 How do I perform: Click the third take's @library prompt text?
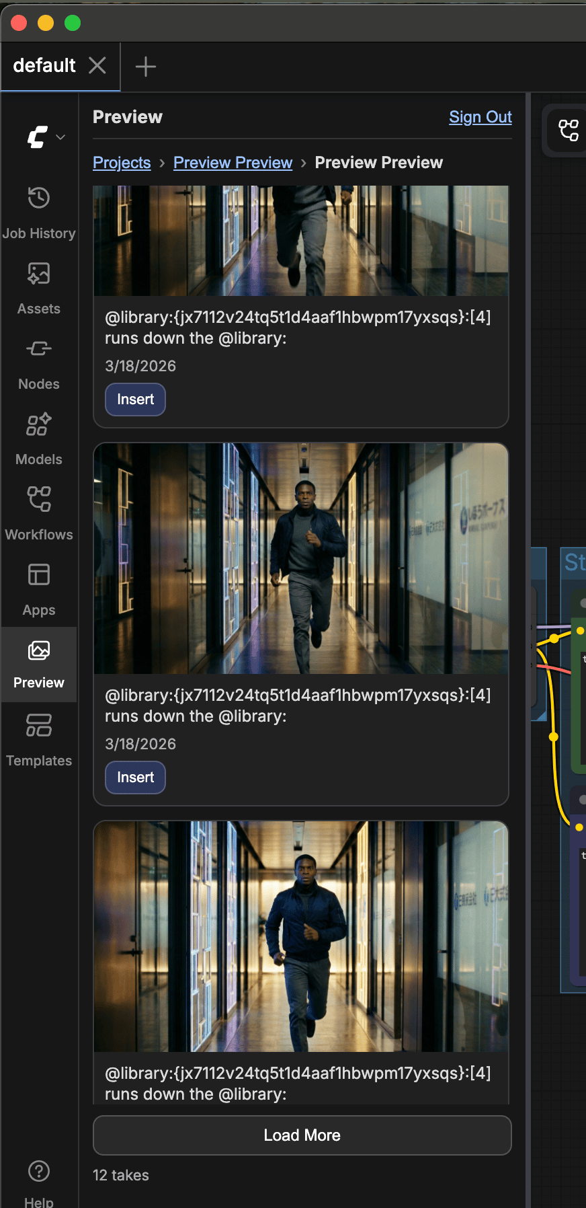298,1084
